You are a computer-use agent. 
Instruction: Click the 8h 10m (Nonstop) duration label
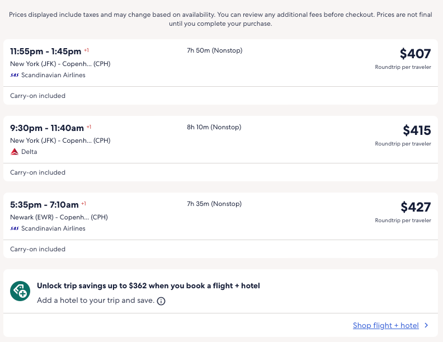pos(214,127)
